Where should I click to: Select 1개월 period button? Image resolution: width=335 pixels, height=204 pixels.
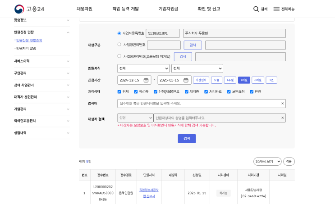click(x=244, y=80)
